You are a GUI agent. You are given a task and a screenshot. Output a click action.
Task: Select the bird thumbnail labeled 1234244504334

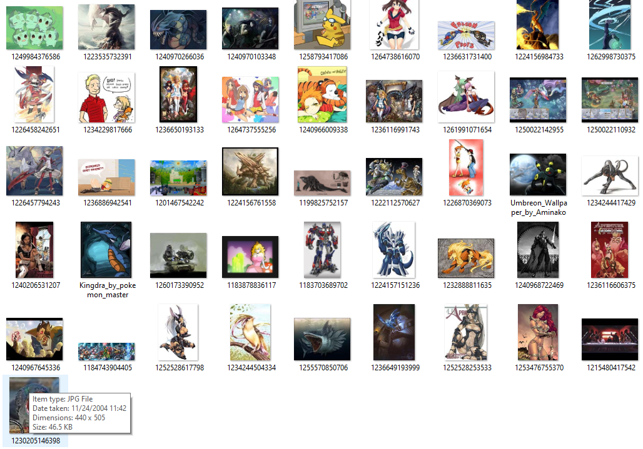pos(251,332)
